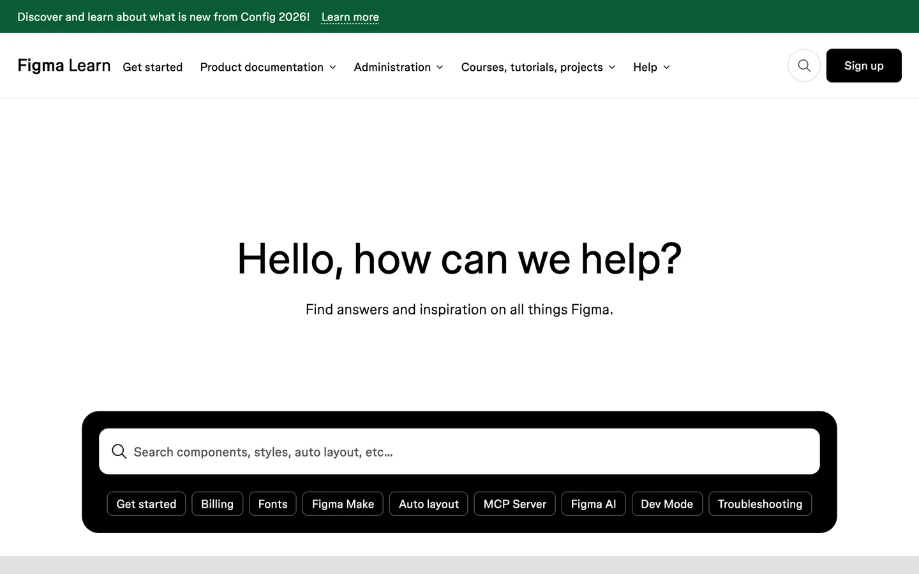Image resolution: width=919 pixels, height=574 pixels.
Task: Select the Figma Make topic chip
Action: [x=343, y=504]
